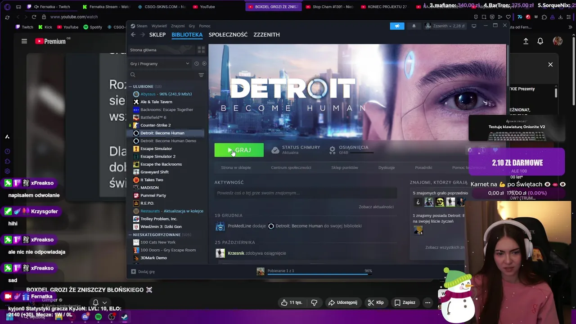Open Steam notifications bell
Viewport: 576px width, 324px height.
414,26
